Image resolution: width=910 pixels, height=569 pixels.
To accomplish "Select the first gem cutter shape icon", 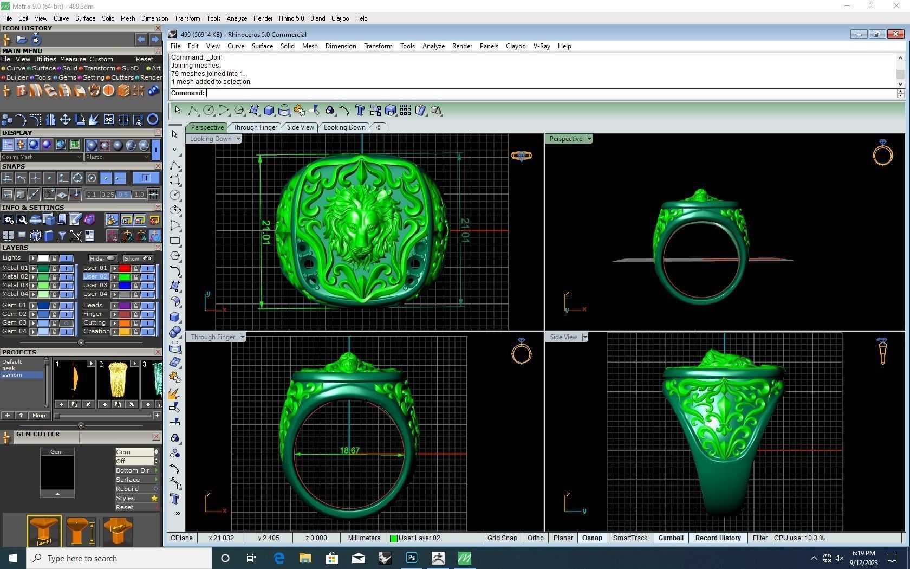I will 44,531.
